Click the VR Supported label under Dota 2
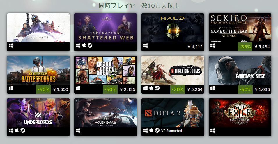Image resolution: width=278 pixels, height=144 pixels. 171,131
